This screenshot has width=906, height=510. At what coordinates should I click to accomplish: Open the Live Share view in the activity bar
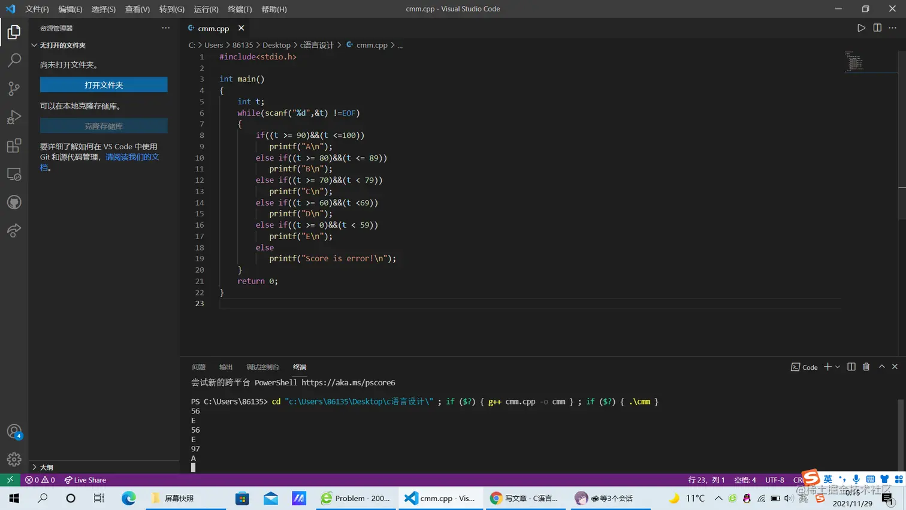pos(14,231)
